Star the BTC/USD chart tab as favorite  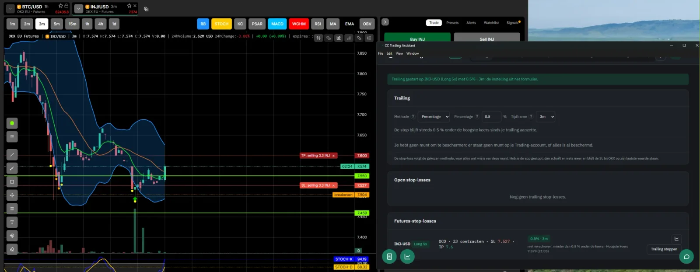coord(61,6)
